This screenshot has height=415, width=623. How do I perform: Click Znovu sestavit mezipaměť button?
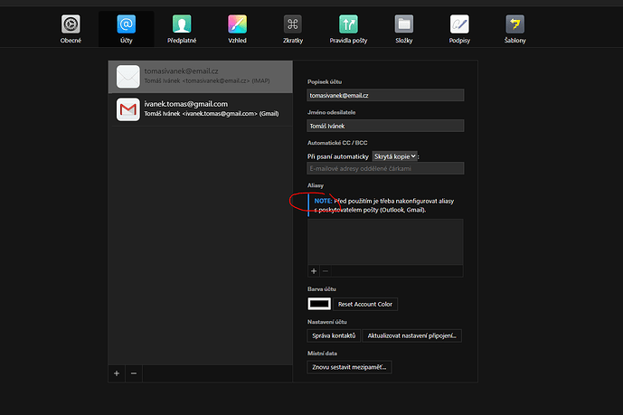349,367
